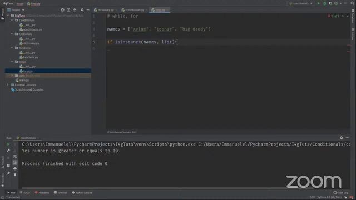The height and width of the screenshot is (200, 356).
Task: Collapse the loops folder
Action: (x=12, y=62)
